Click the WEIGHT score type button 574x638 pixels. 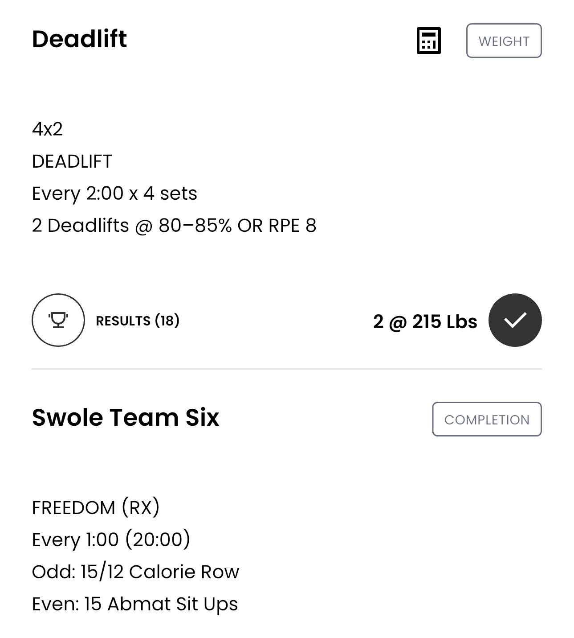click(504, 41)
